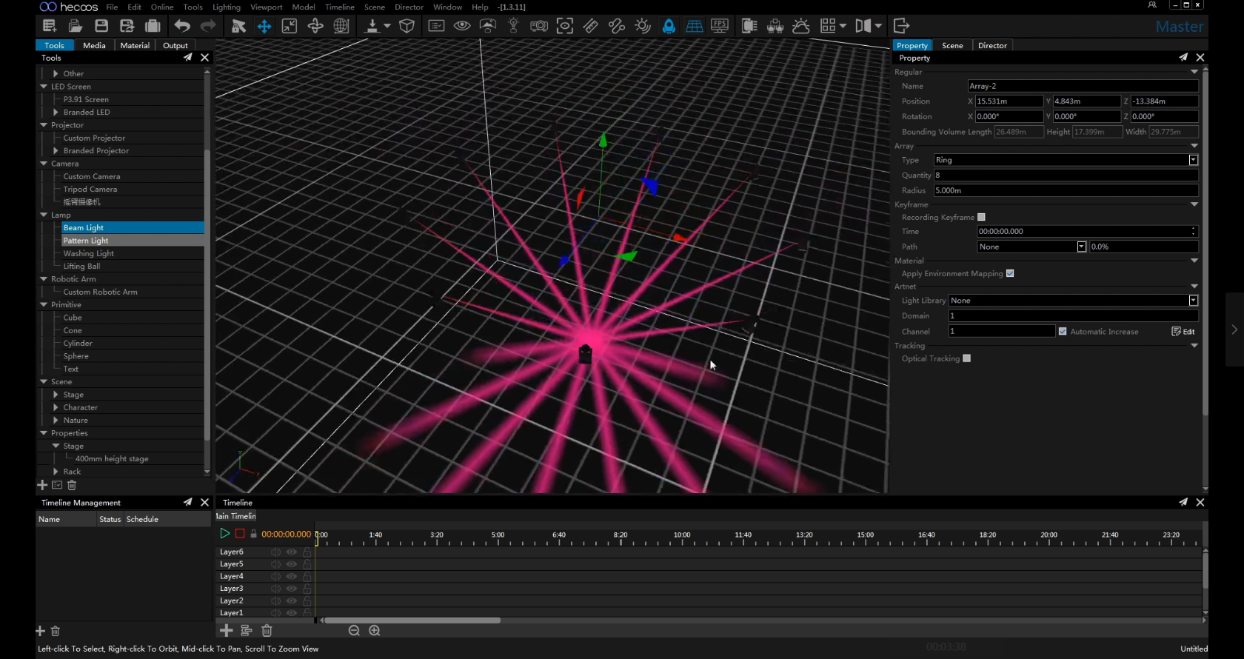Click the Edit button beside Channel
Viewport: 1244px width, 659px height.
pyautogui.click(x=1183, y=331)
